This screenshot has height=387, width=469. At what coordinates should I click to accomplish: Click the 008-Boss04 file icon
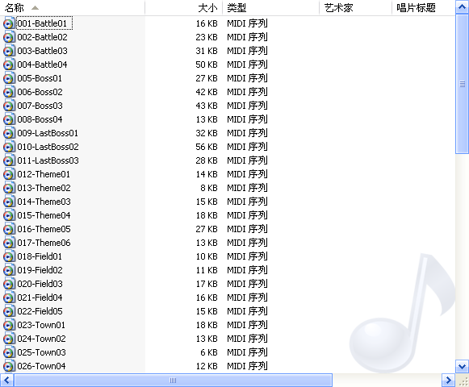pyautogui.click(x=9, y=119)
